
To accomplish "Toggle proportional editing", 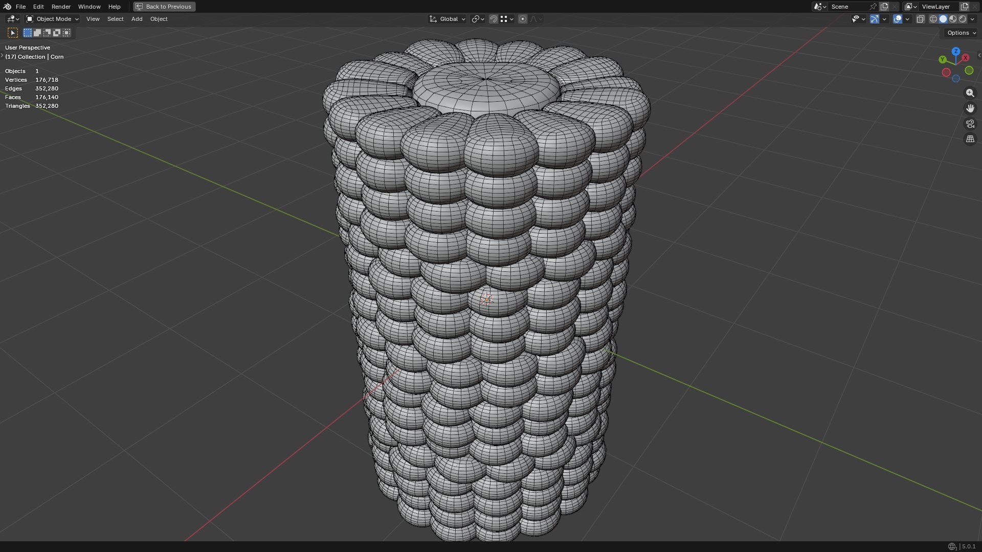I will [523, 19].
